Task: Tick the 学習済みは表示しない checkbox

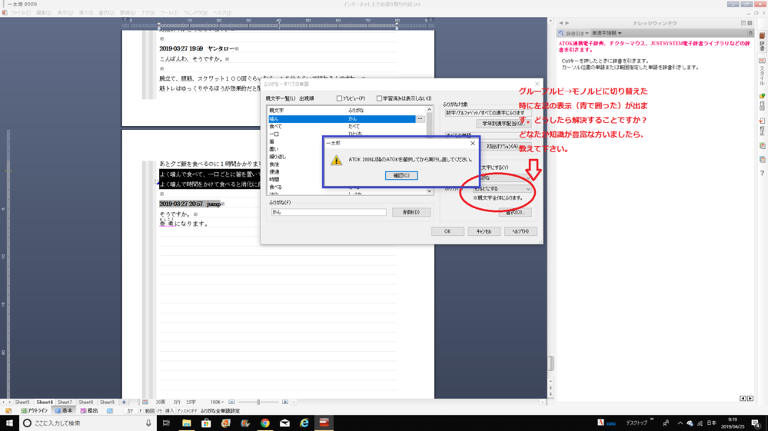Action: (379, 98)
